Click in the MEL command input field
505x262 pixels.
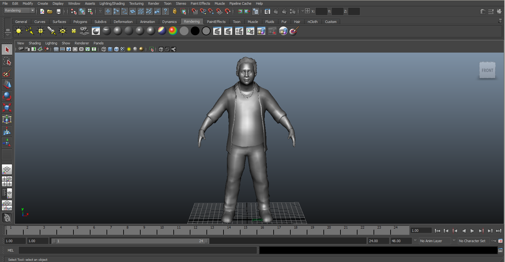tap(137, 250)
